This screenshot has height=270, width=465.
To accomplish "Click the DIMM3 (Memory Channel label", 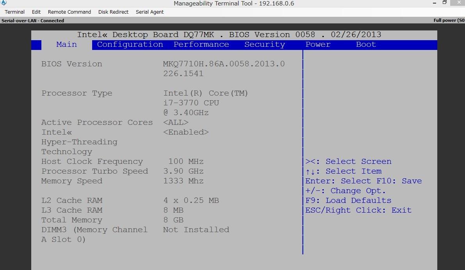I will (94, 230).
